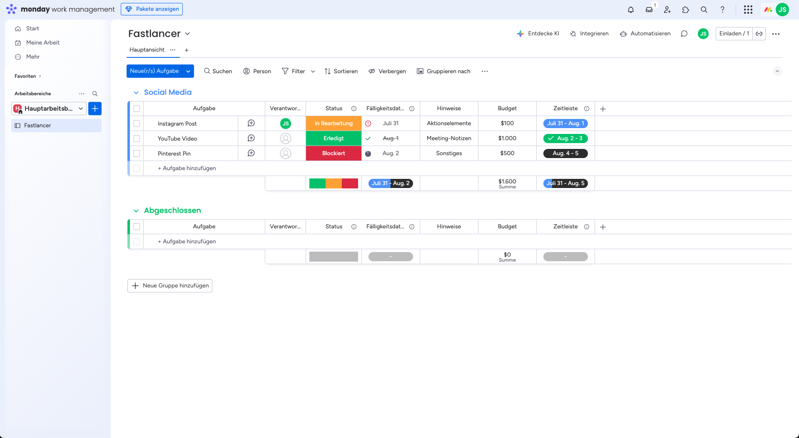Search workspaces magnifier in sidebar
Image resolution: width=799 pixels, height=438 pixels.
[95, 94]
